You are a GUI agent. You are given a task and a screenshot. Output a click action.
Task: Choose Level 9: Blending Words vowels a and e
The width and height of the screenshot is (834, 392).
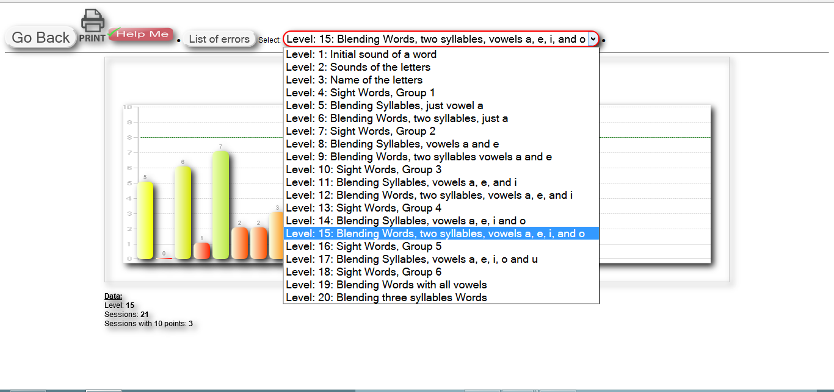tap(441, 157)
